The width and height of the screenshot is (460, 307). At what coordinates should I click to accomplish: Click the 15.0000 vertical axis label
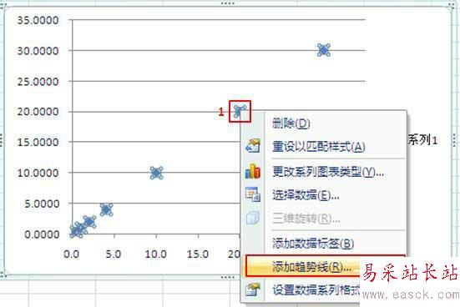point(38,142)
